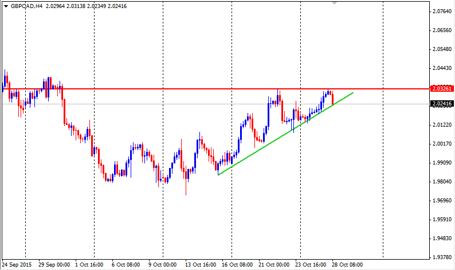Click the 13 Oct 16:00 time label
The image size is (455, 270).
pos(201,265)
